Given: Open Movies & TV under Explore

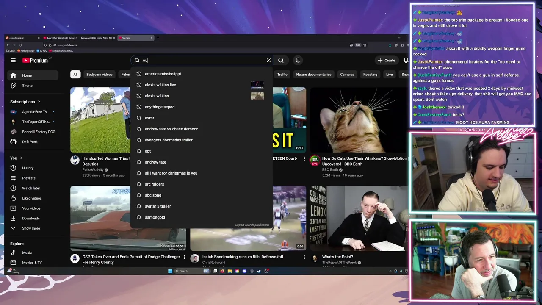Looking at the screenshot, I should (33, 263).
